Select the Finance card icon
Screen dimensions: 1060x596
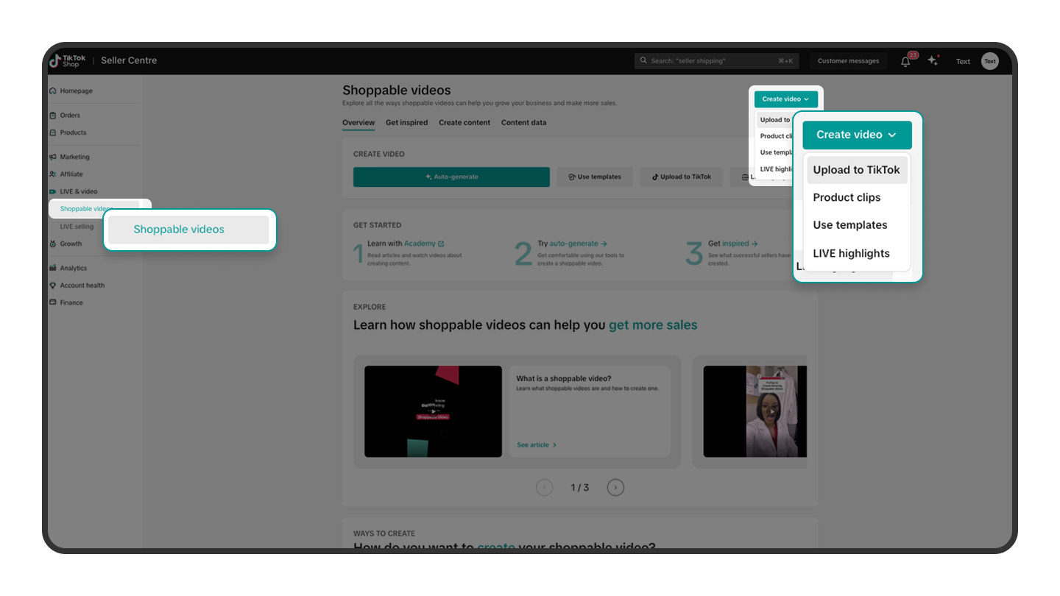coord(53,302)
